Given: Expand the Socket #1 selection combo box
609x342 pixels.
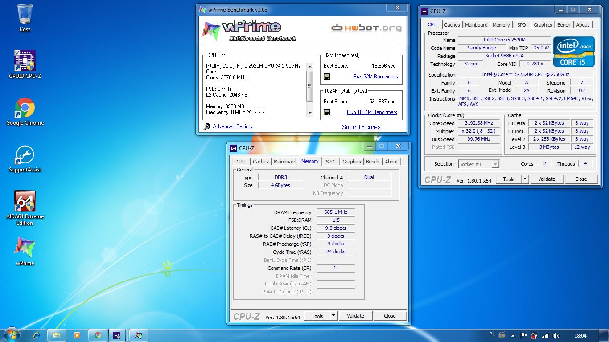Looking at the screenshot, I should (x=478, y=164).
